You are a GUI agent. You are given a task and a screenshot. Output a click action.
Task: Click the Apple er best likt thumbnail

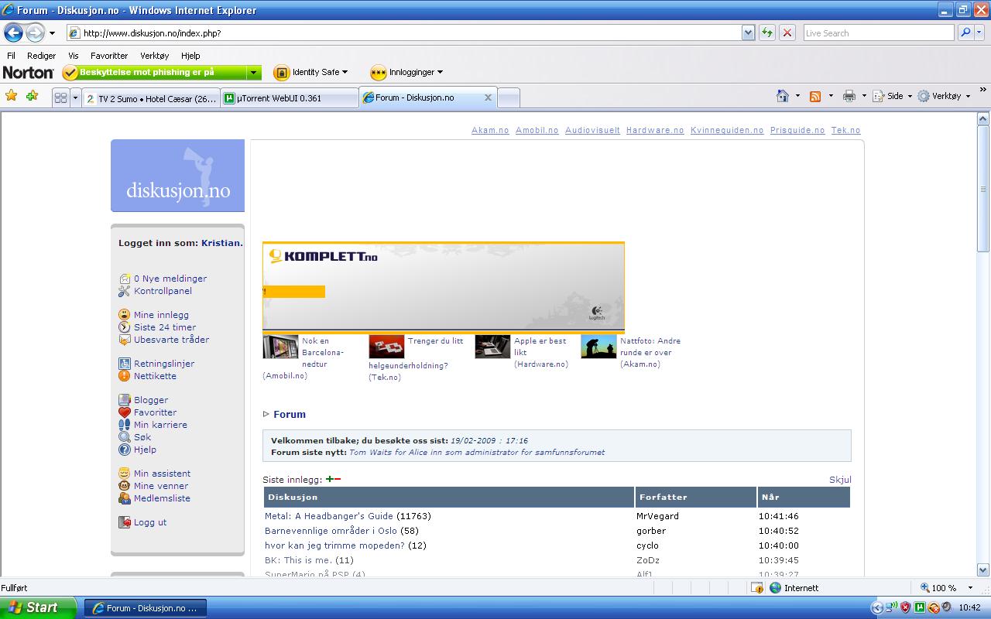tap(492, 347)
